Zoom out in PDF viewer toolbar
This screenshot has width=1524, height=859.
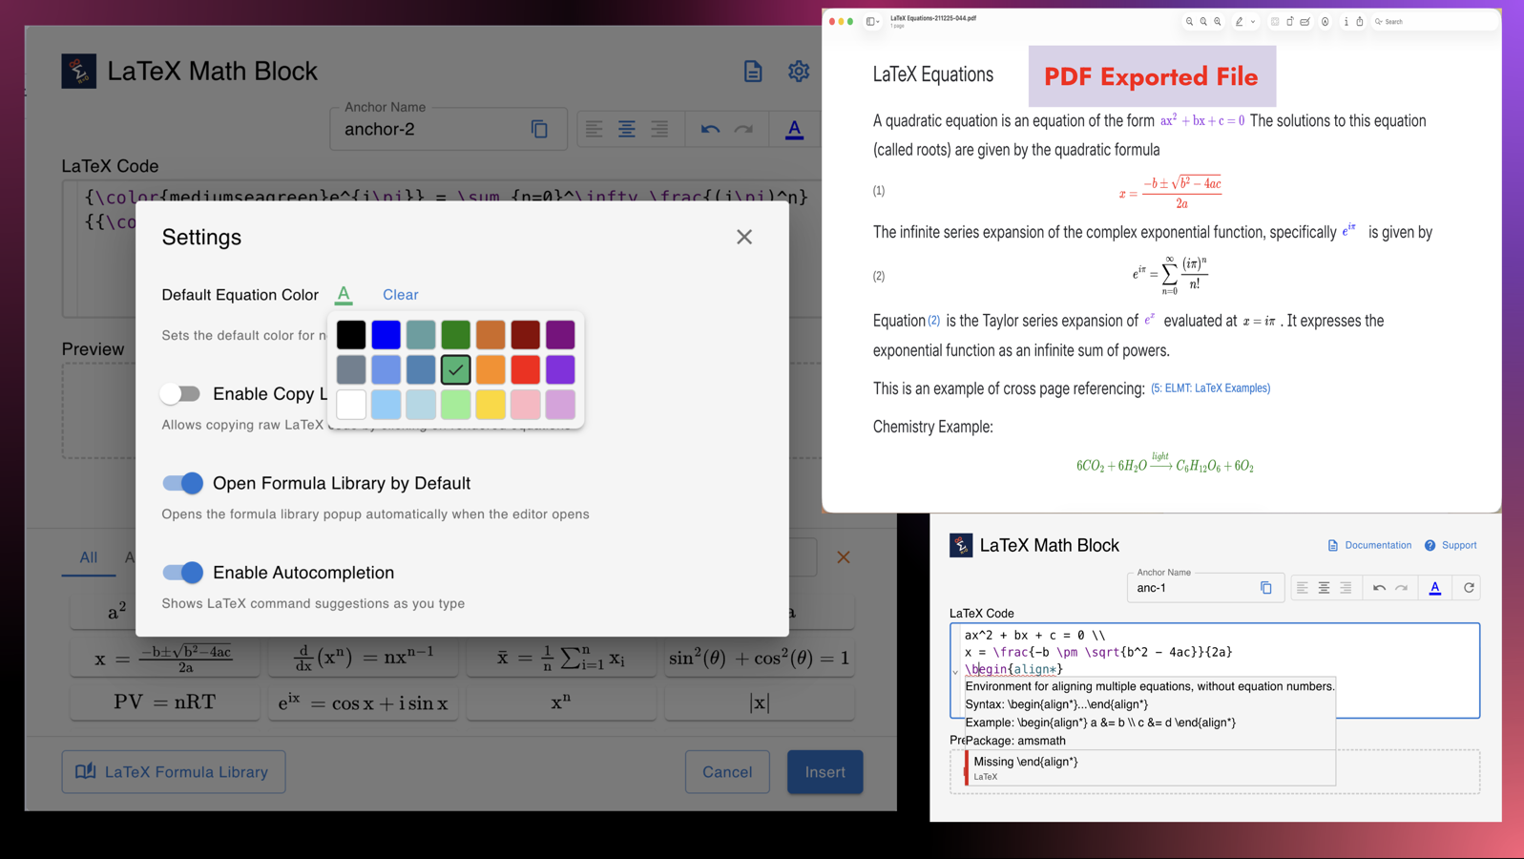(1189, 21)
